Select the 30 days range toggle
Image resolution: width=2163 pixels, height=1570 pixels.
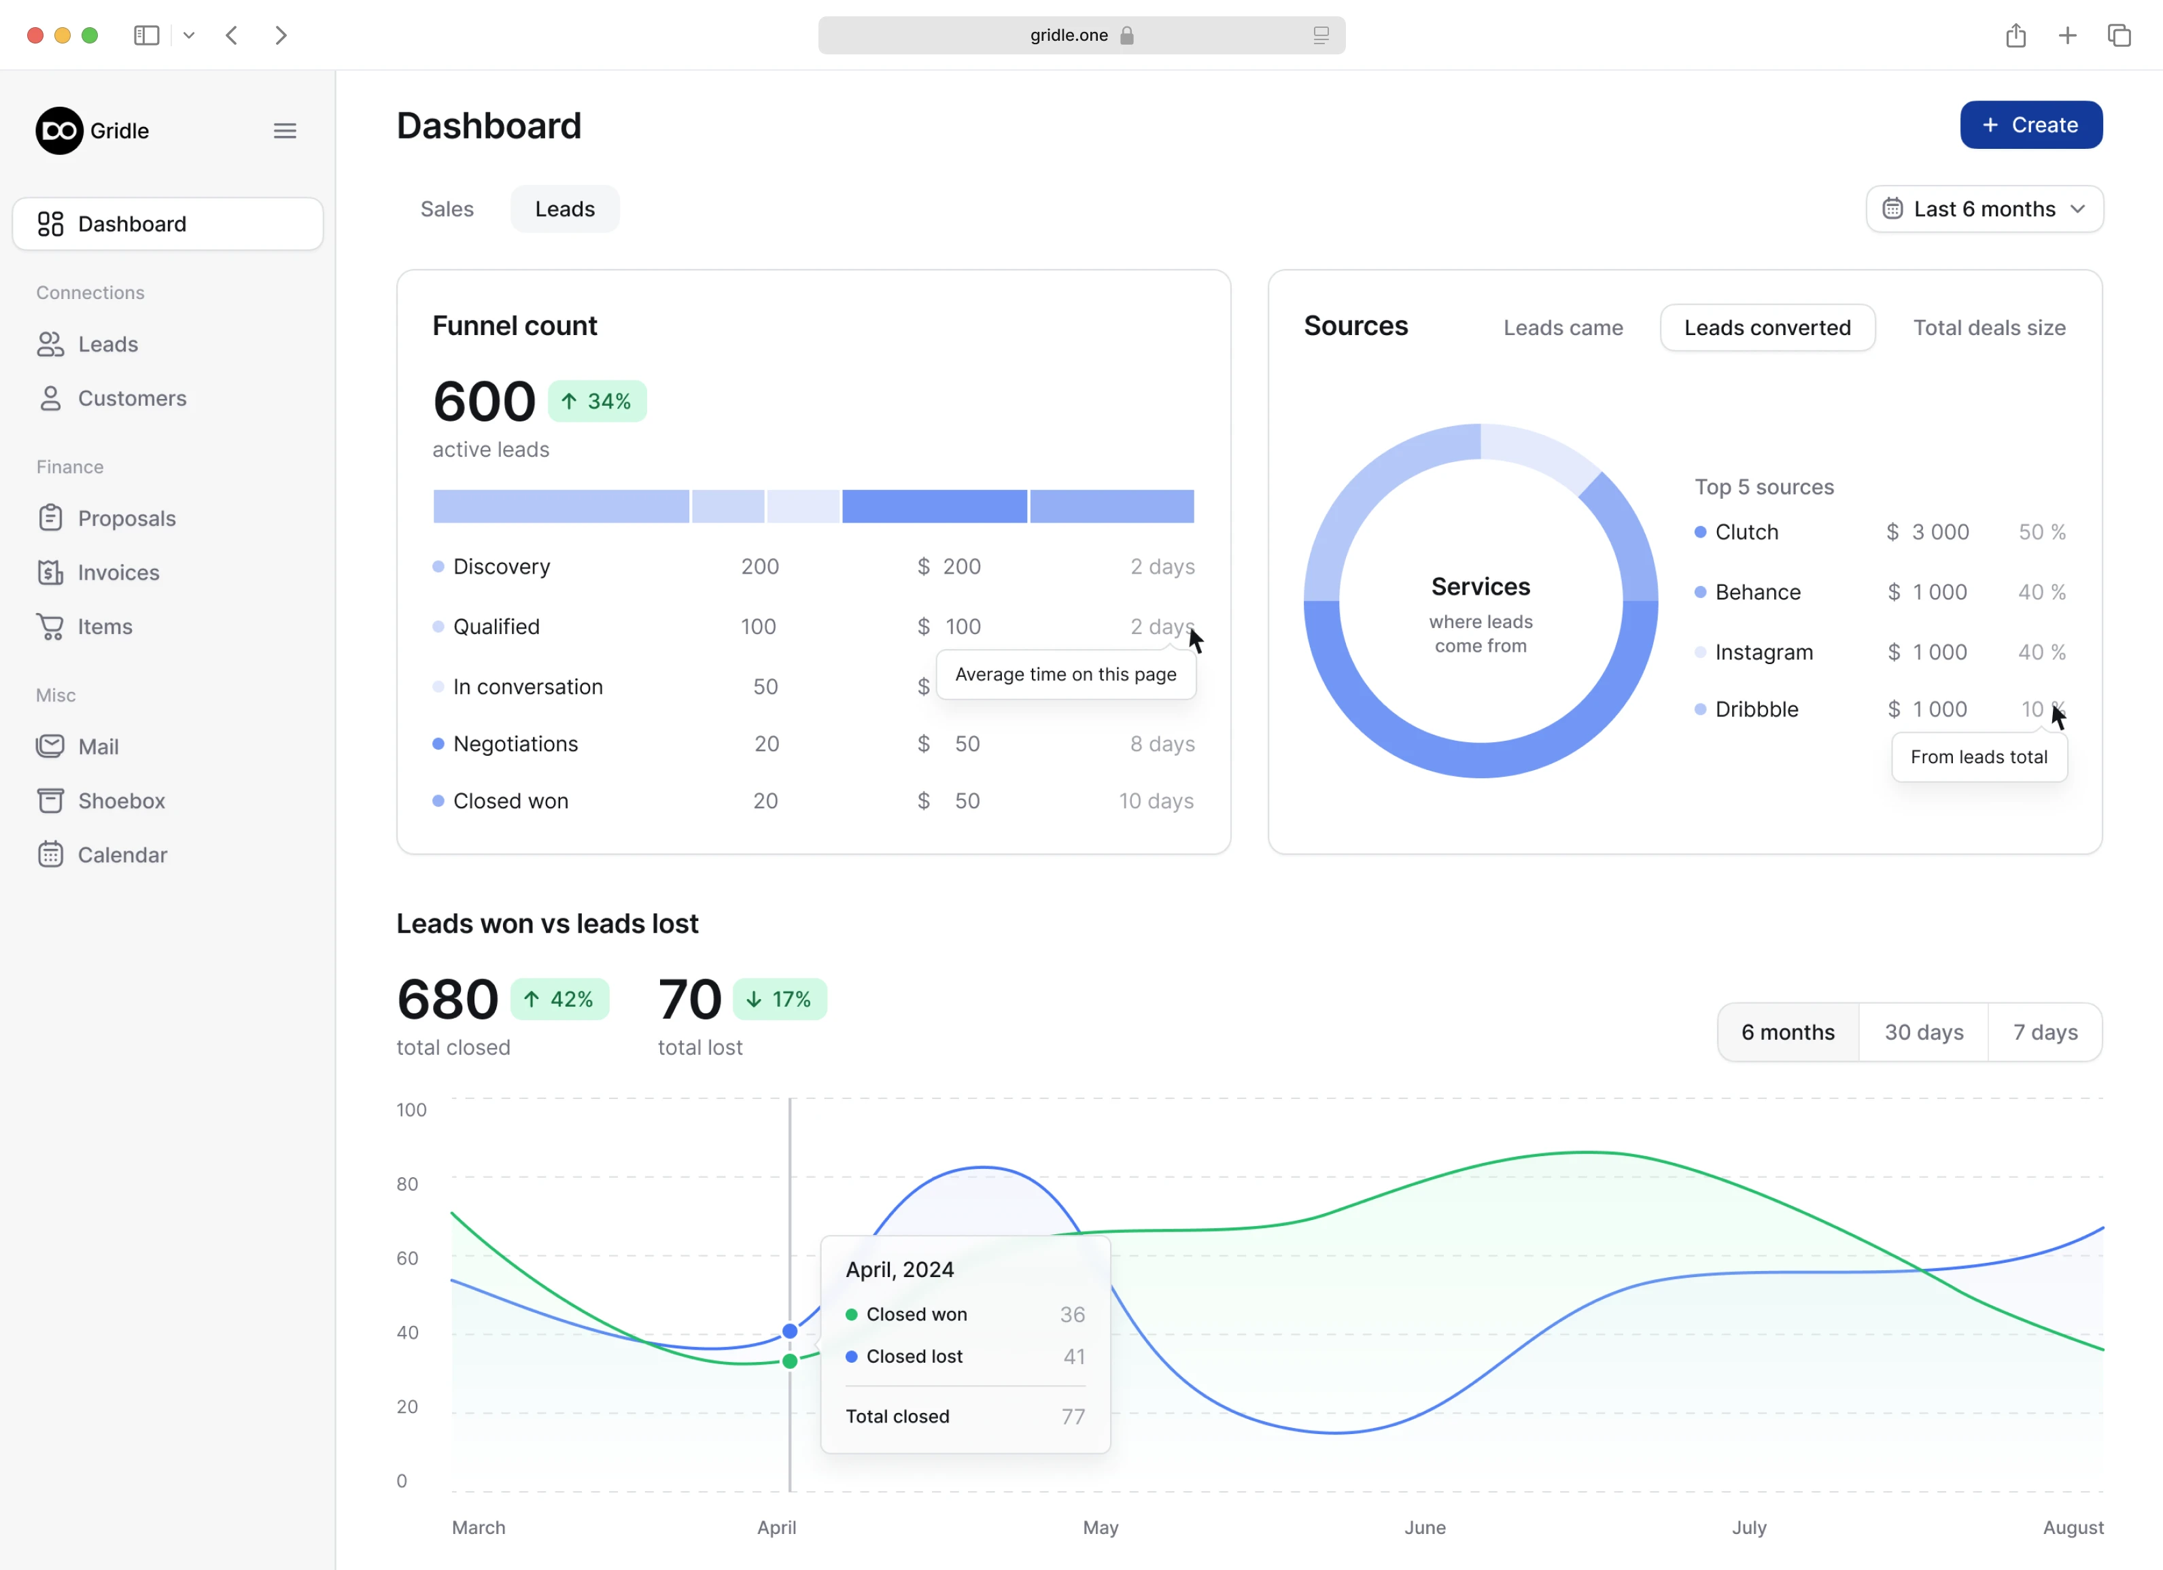point(1922,1032)
